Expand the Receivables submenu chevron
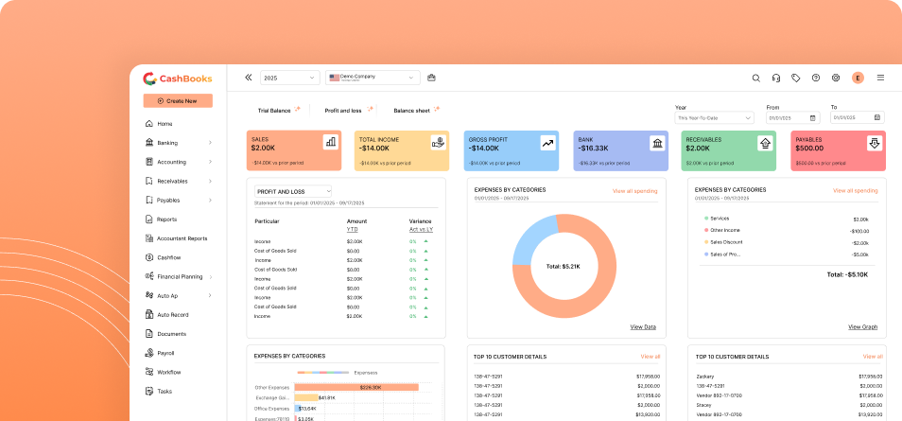 pos(210,181)
